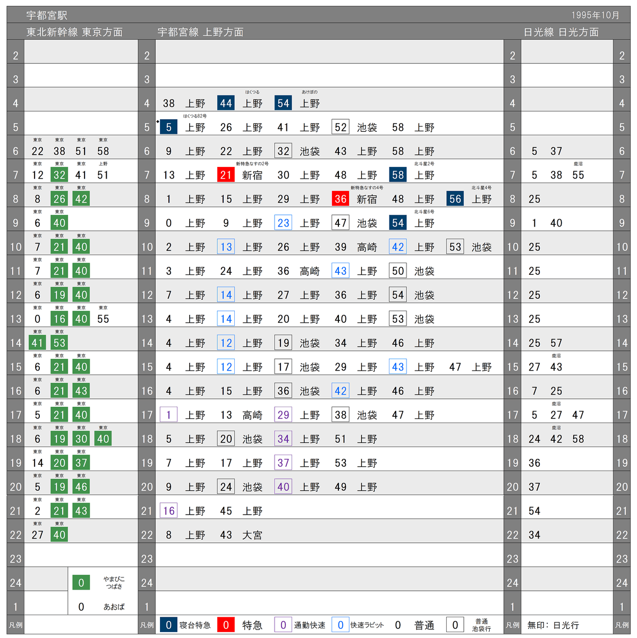Click the はくつる82号 blue 5 departure

[168, 127]
